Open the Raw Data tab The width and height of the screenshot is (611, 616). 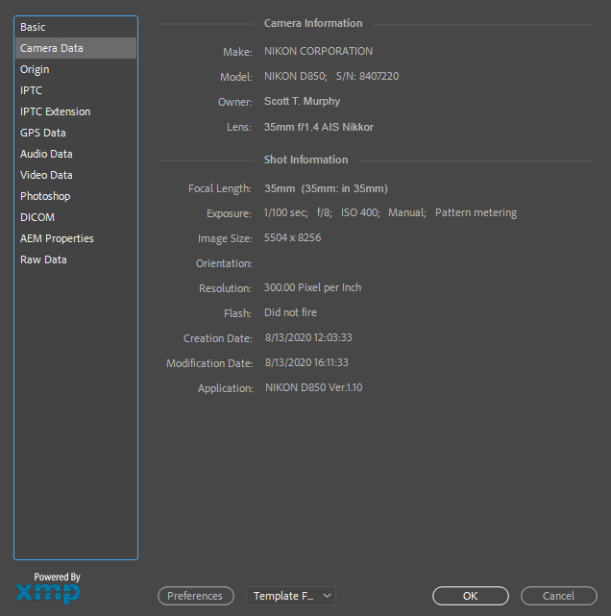pyautogui.click(x=43, y=259)
